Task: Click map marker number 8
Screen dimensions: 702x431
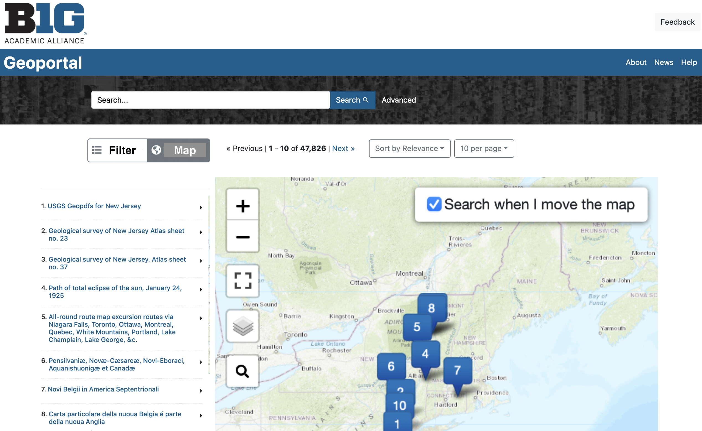Action: 432,308
